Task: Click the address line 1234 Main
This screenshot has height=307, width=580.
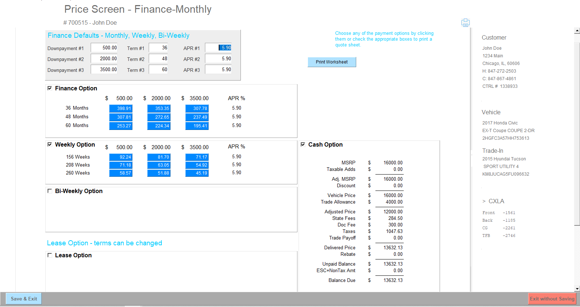Action: pyautogui.click(x=493, y=56)
